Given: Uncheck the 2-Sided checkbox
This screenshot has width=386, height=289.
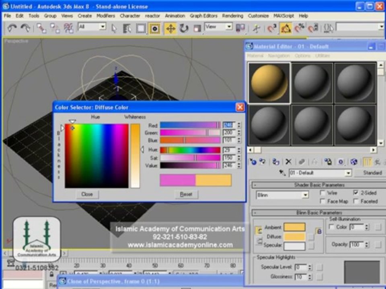Looking at the screenshot, I should click(x=355, y=192).
